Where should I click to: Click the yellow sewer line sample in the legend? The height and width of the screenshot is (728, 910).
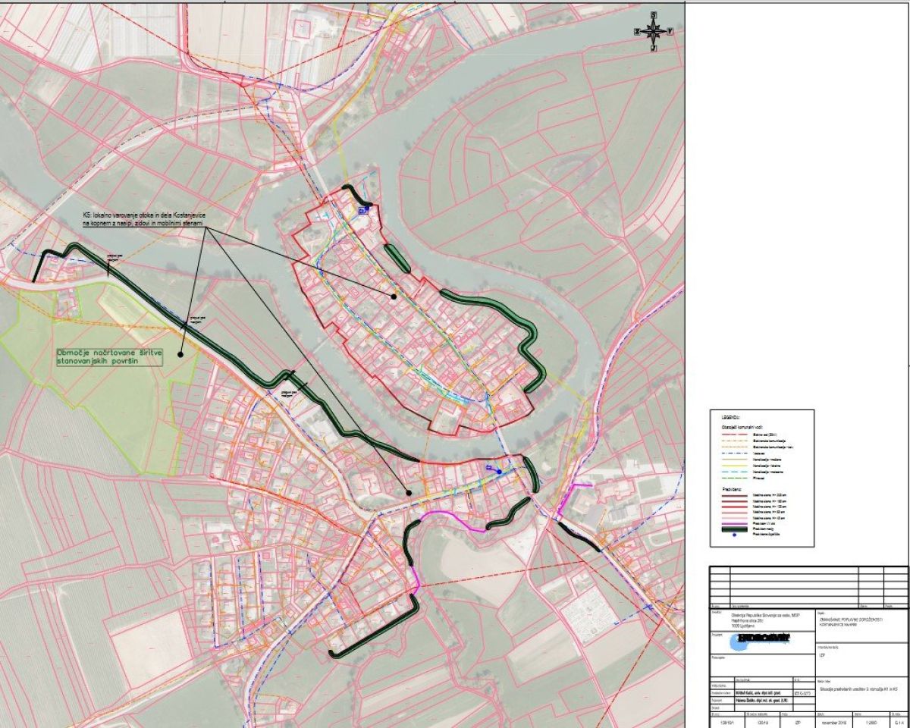735,466
